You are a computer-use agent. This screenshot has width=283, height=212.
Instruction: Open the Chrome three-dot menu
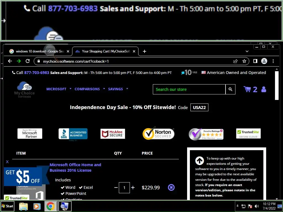[x=273, y=61]
